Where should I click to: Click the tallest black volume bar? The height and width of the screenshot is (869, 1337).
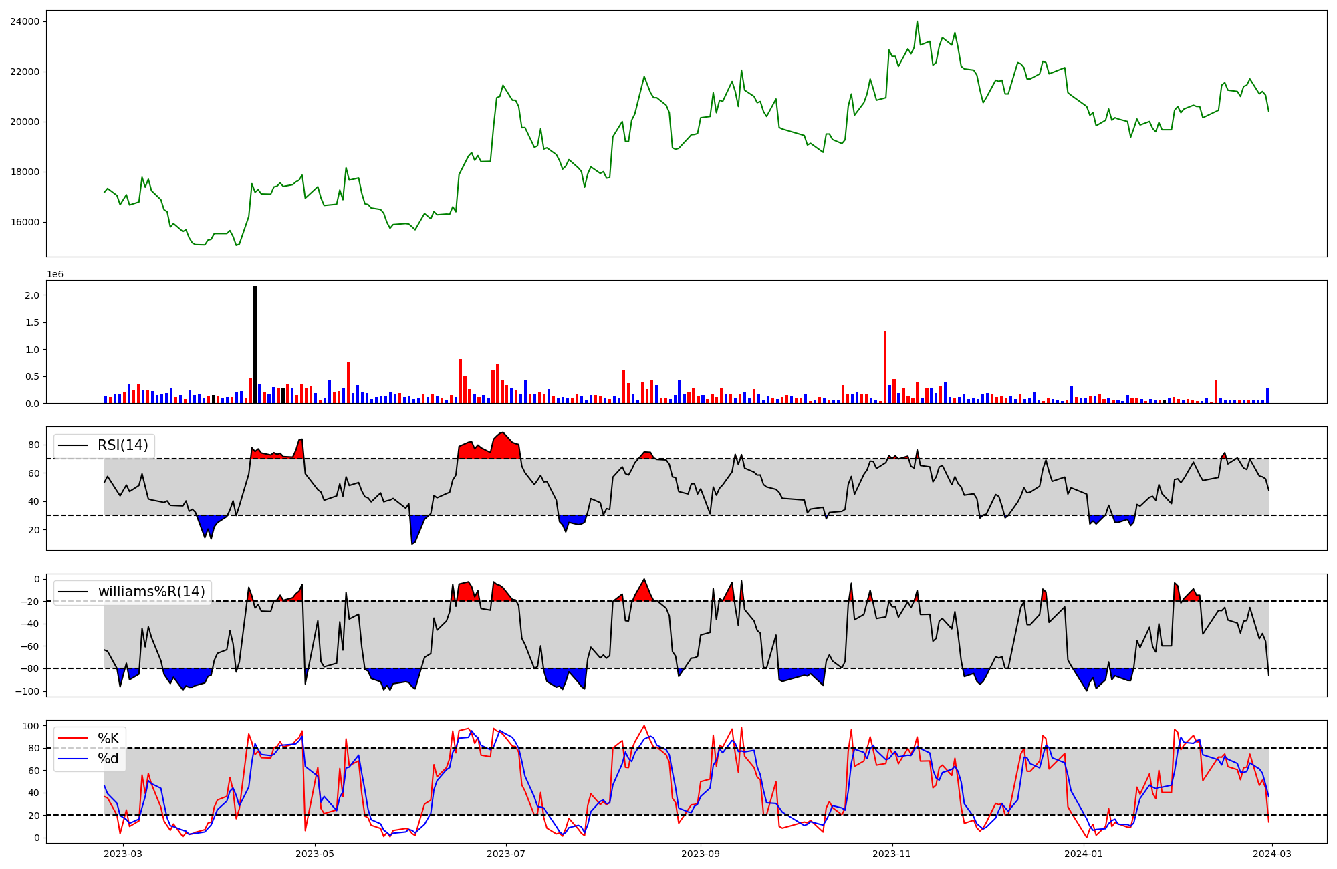pyautogui.click(x=255, y=344)
